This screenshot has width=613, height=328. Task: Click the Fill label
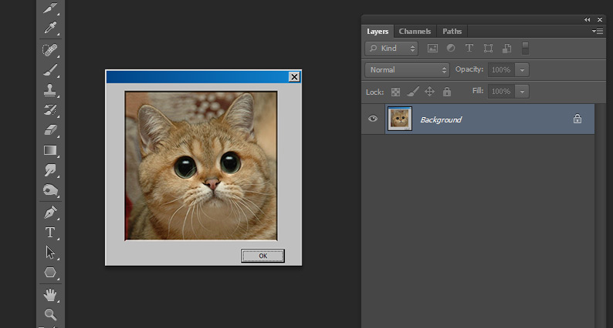[478, 91]
